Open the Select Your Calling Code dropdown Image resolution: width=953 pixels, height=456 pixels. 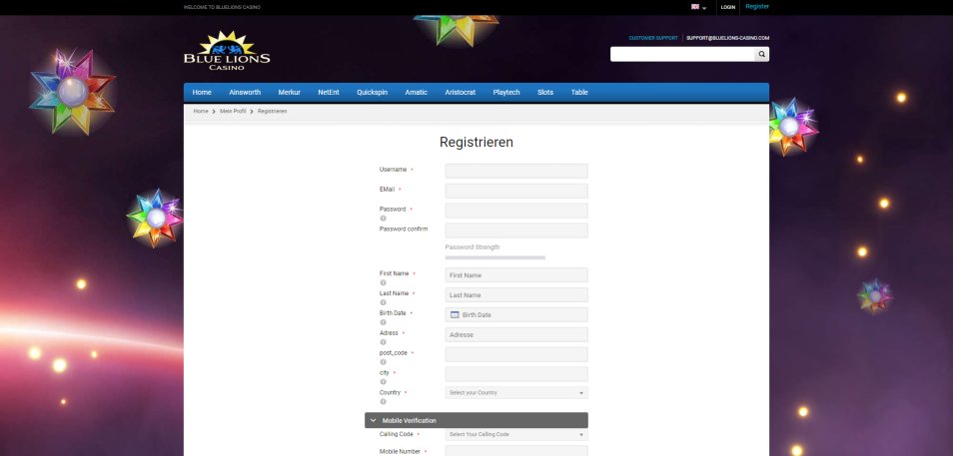[x=516, y=435]
